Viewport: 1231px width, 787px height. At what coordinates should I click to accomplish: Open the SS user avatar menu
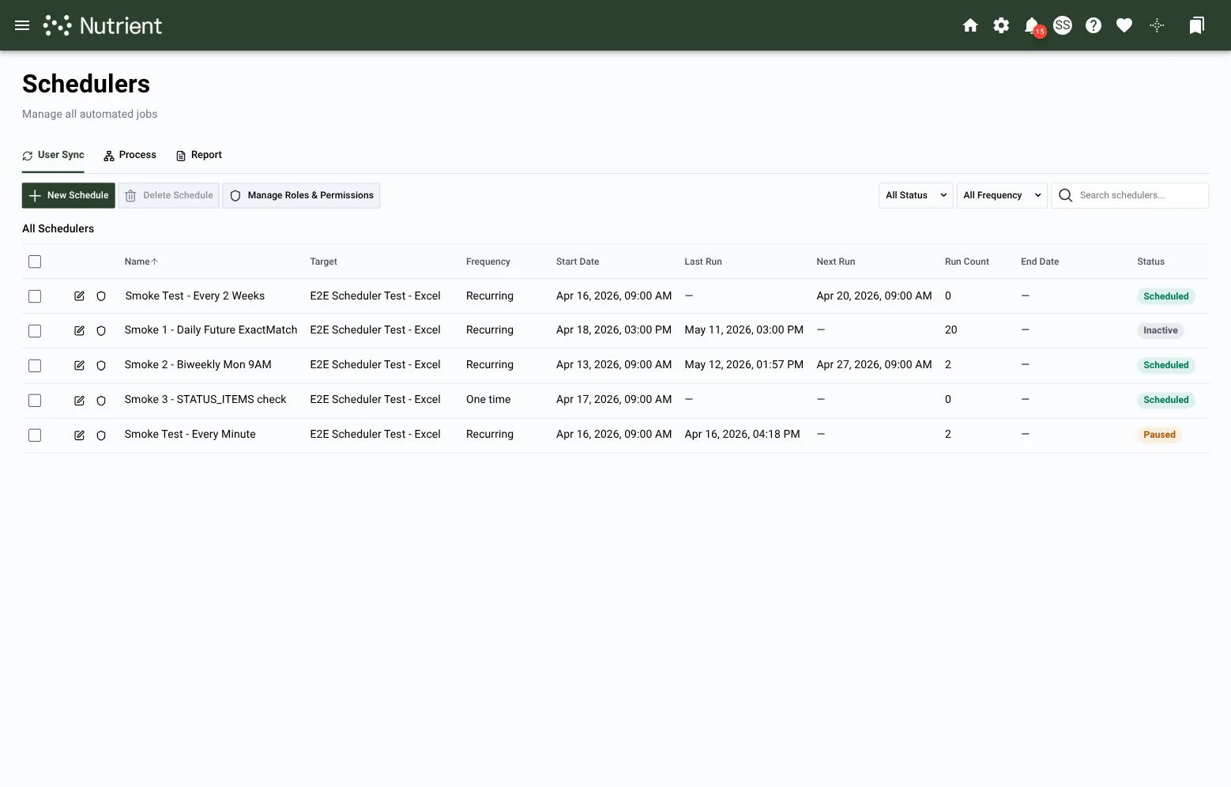pyautogui.click(x=1063, y=25)
